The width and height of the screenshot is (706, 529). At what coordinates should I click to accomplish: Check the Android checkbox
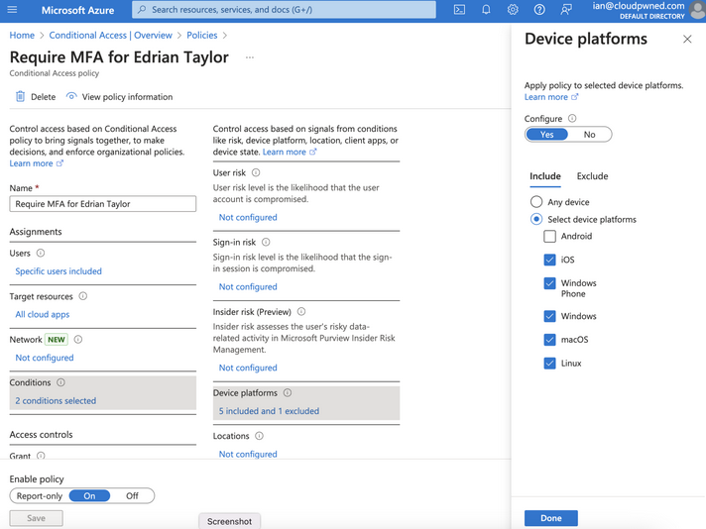[549, 236]
